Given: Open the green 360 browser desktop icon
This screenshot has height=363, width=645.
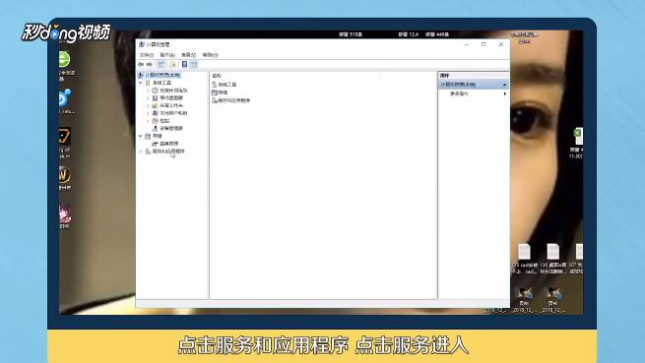Looking at the screenshot, I should click(x=64, y=60).
